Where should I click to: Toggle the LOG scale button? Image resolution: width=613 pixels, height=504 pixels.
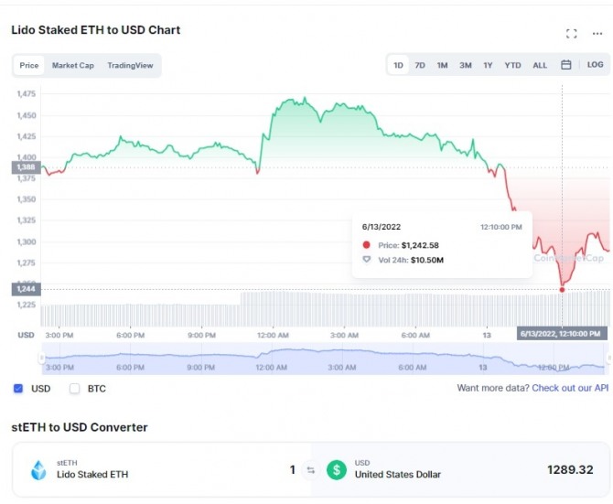click(595, 65)
